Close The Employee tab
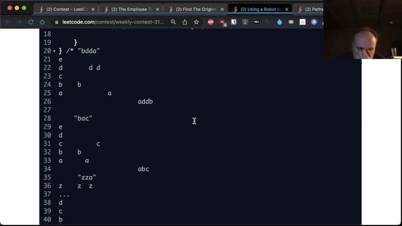This screenshot has width=402, height=226. point(158,9)
